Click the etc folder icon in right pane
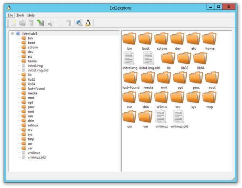This screenshot has width=242, height=188. tap(193, 39)
